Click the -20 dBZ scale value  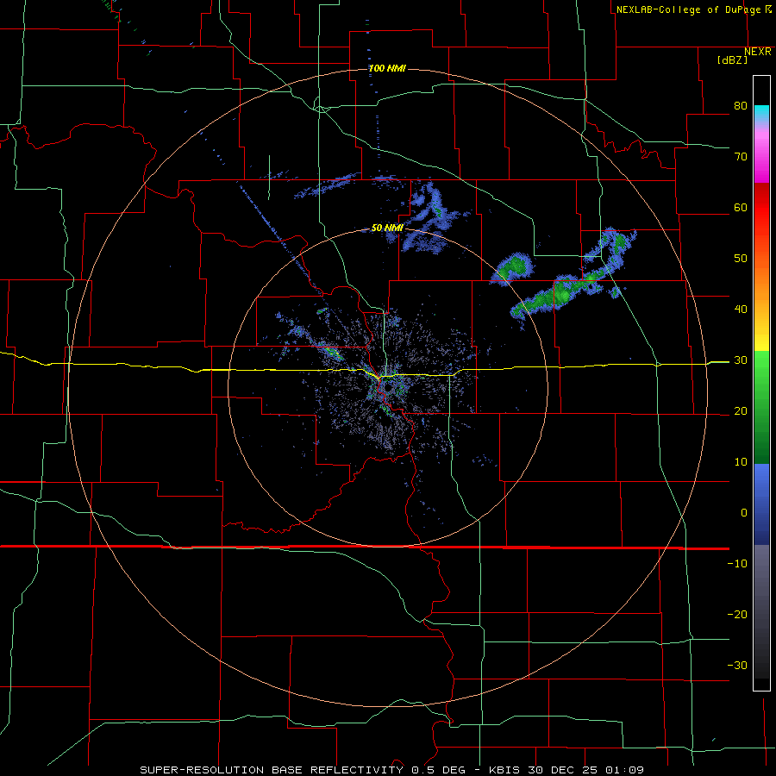point(737,615)
